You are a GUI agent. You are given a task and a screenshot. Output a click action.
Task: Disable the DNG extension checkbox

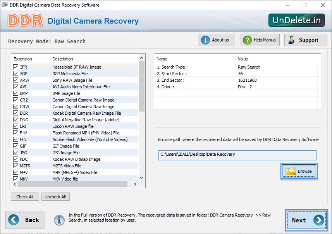coord(15,119)
